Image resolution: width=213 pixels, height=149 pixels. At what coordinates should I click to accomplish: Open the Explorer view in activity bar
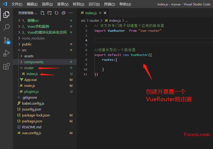pos(6,14)
